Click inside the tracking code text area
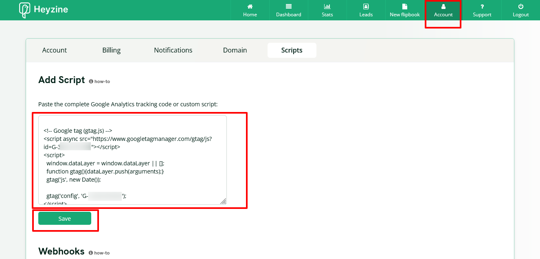 point(132,160)
